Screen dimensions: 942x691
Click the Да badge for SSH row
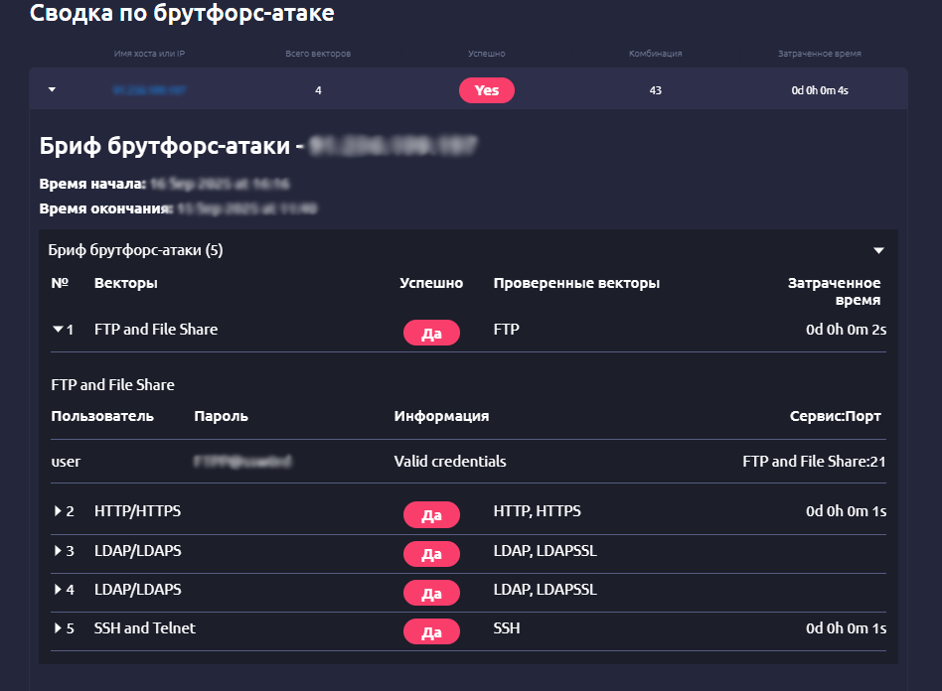coord(431,631)
